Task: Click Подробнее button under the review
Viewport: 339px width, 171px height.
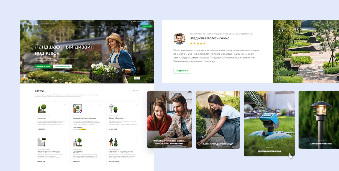Action: tap(182, 71)
